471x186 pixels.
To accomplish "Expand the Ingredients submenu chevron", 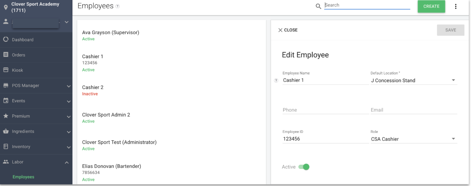I will coord(69,132).
